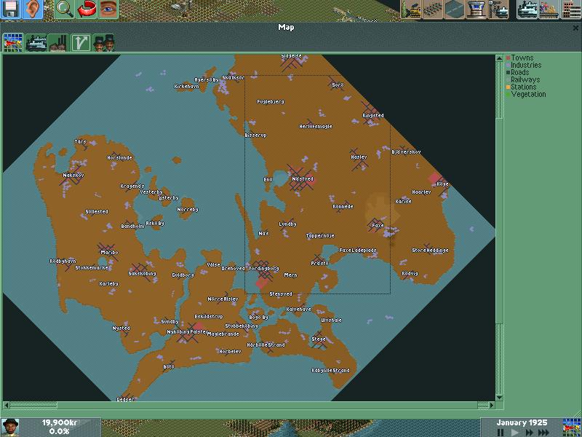Click the 19,900kr money display

[60, 423]
